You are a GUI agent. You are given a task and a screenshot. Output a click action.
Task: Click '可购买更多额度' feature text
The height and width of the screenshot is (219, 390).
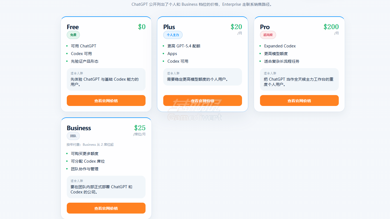point(85,154)
